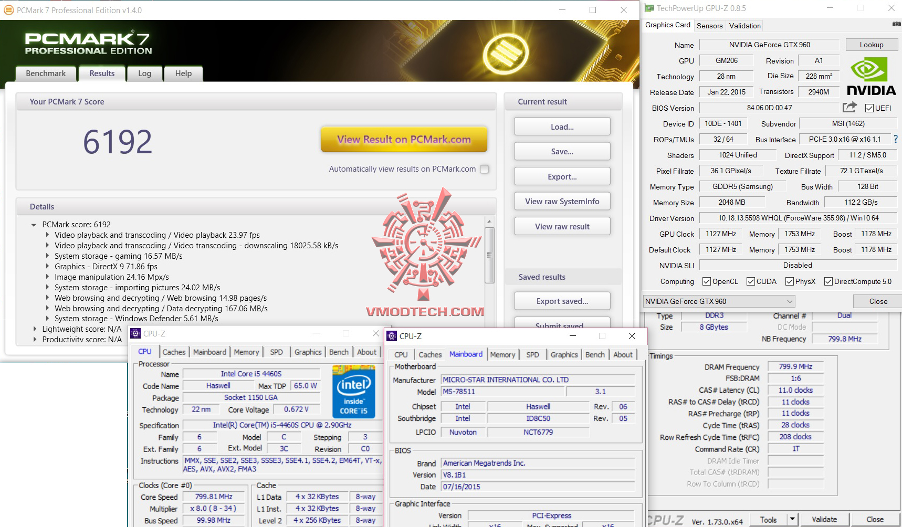
Task: Click the Tools button in CPU-Z
Action: (768, 519)
